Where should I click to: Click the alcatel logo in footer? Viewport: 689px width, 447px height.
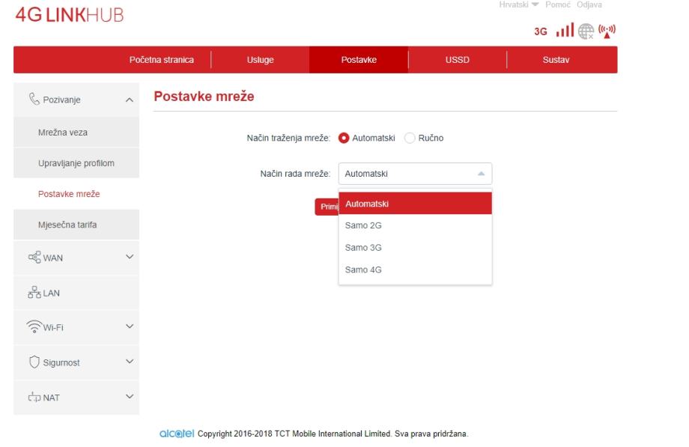pos(177,434)
